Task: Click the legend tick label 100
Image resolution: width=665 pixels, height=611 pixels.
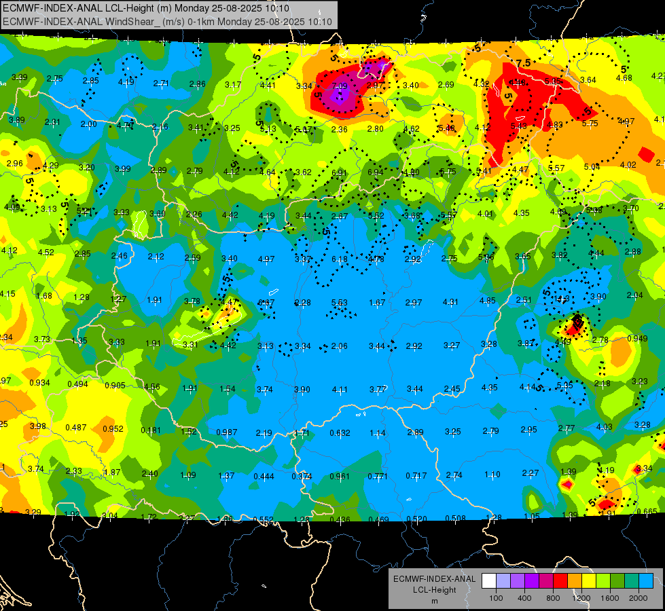Action: (496, 598)
